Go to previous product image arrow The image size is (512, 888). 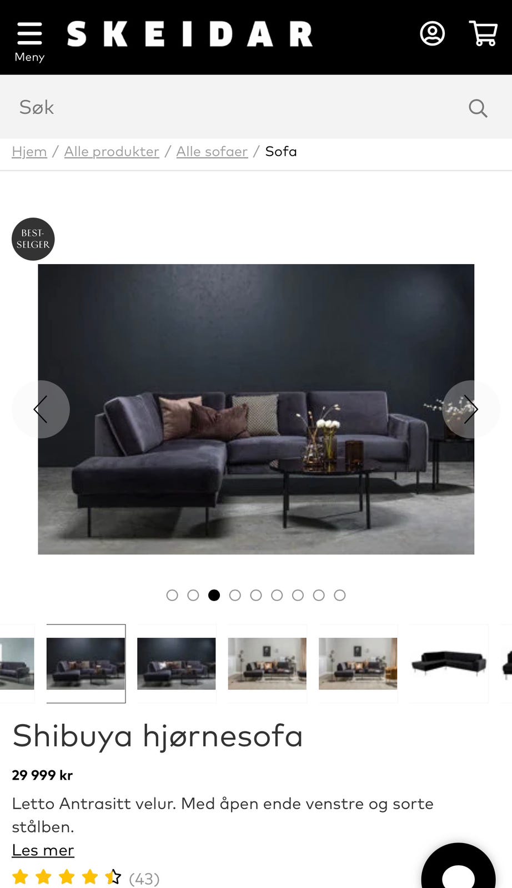coord(41,410)
